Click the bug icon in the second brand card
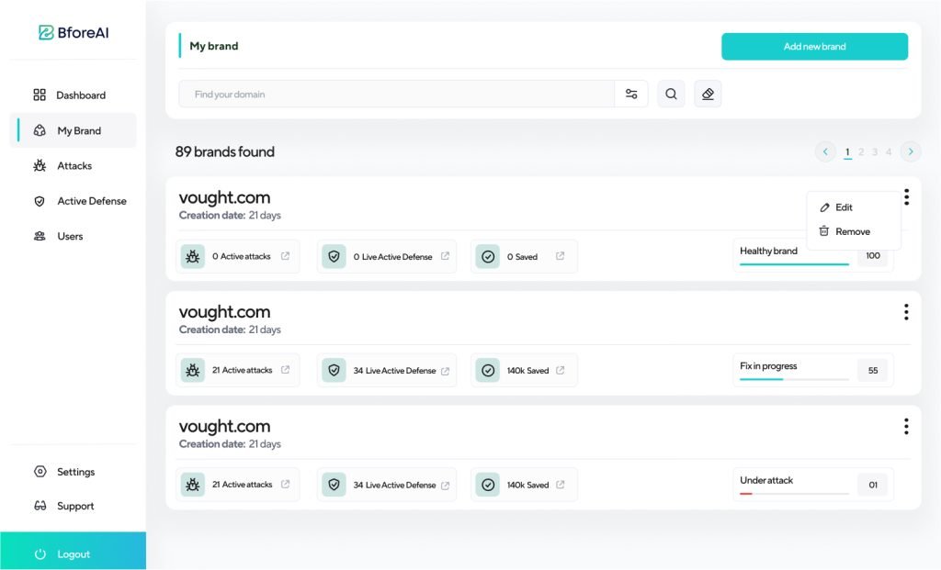This screenshot has width=941, height=570. 193,371
